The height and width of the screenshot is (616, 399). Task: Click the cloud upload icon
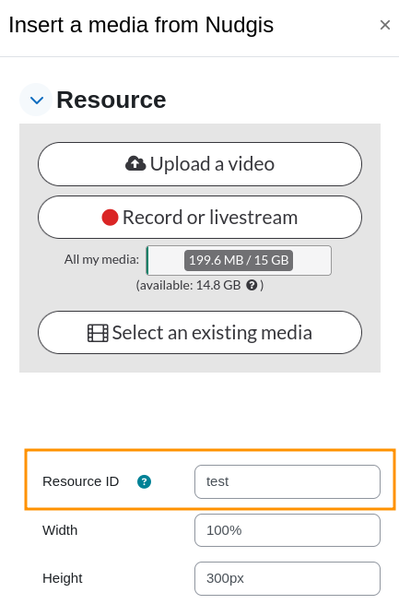(x=135, y=163)
